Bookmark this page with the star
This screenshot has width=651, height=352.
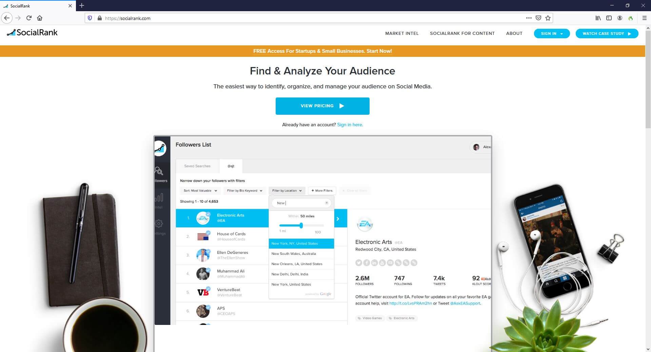tap(548, 18)
